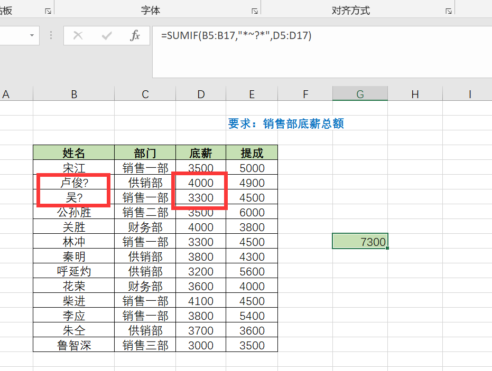Select 秦明's department cell 供销部
This screenshot has height=371, width=492.
(x=145, y=256)
